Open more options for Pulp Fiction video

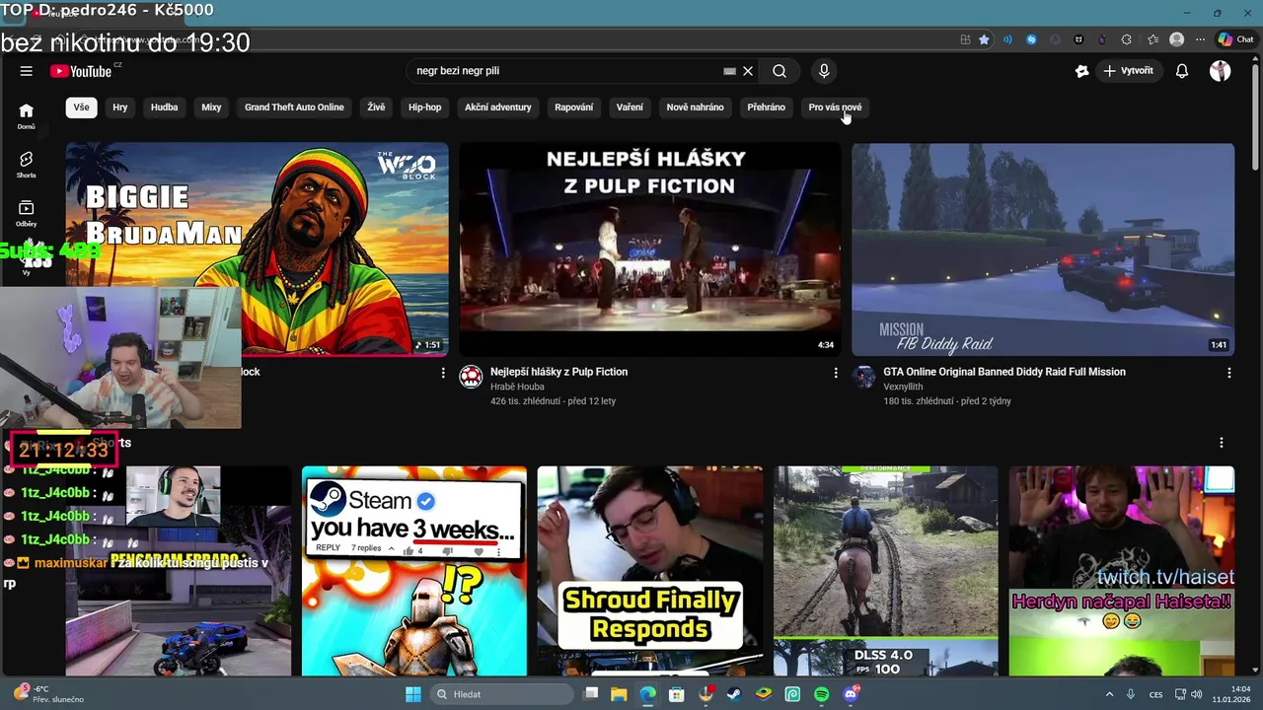click(836, 373)
